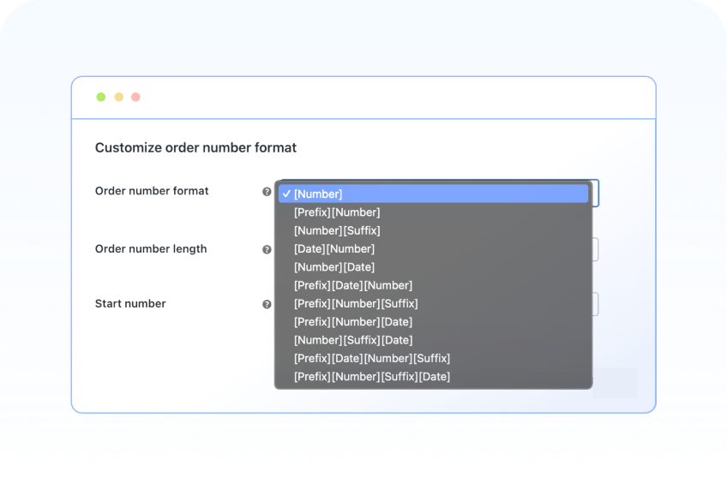Click the yellow window dot

click(x=118, y=97)
